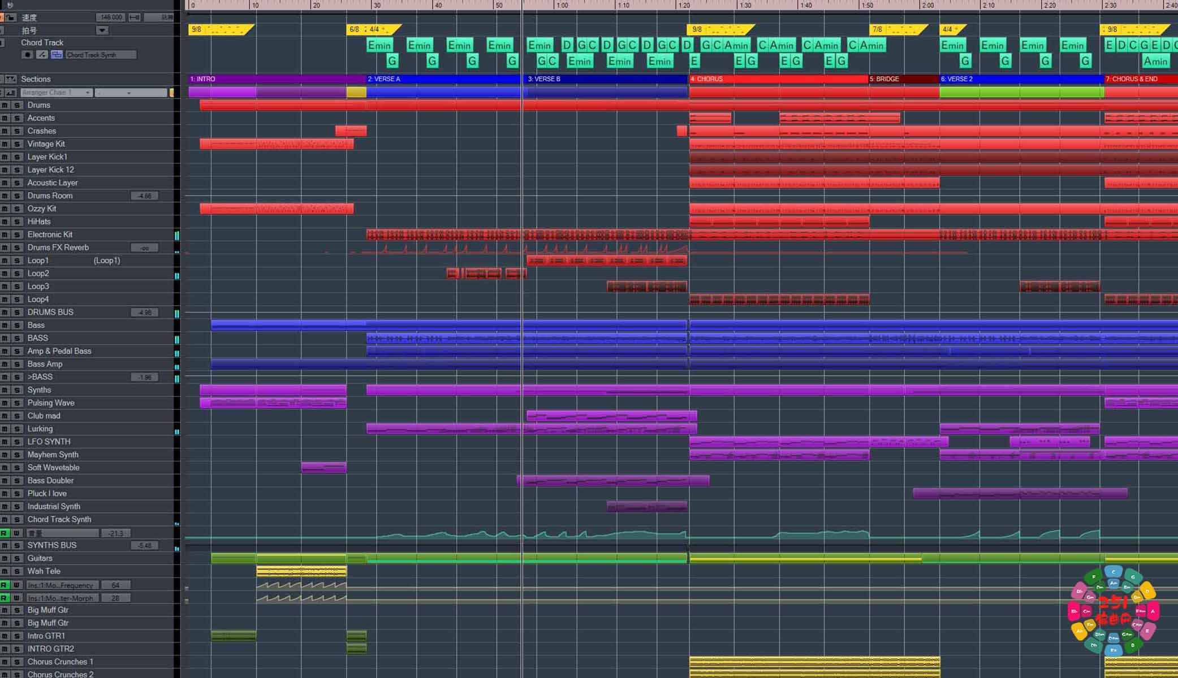Image resolution: width=1178 pixels, height=678 pixels.
Task: Click the resolve display conflicts icon on Chord Track
Action: pyautogui.click(x=42, y=53)
